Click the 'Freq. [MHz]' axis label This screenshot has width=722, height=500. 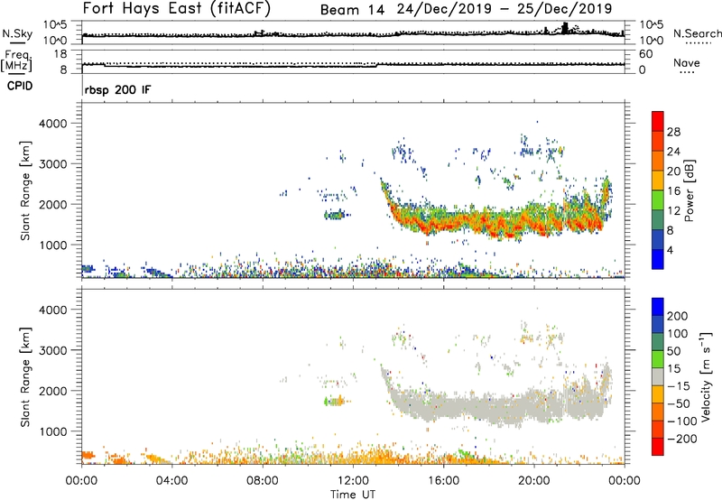pos(16,61)
